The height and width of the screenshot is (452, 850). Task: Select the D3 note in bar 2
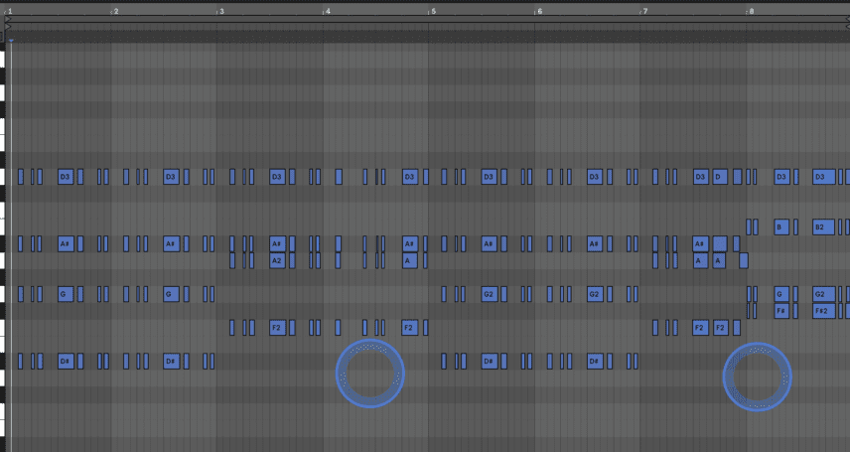pos(172,177)
